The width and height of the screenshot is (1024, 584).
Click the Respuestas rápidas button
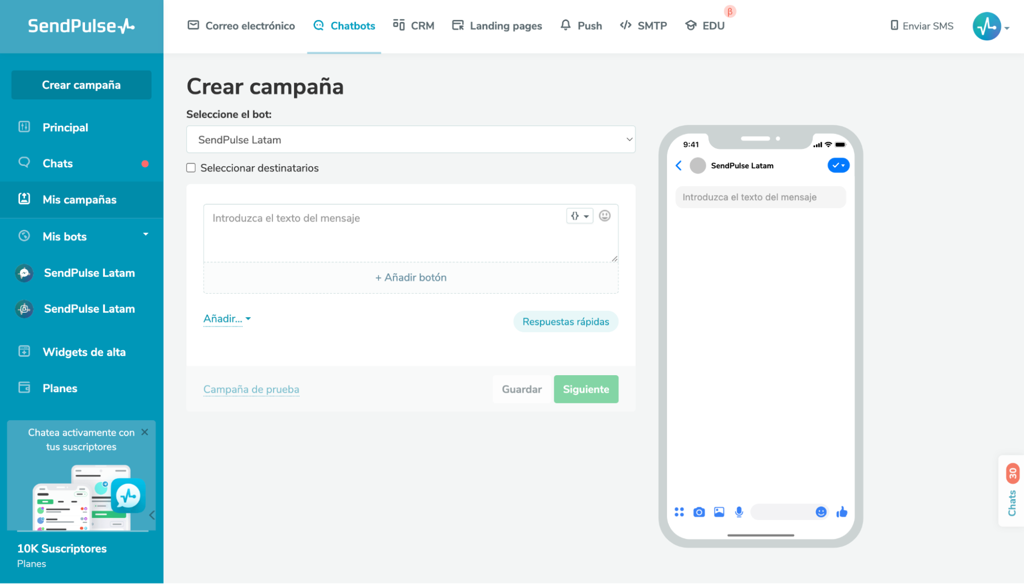click(x=566, y=321)
